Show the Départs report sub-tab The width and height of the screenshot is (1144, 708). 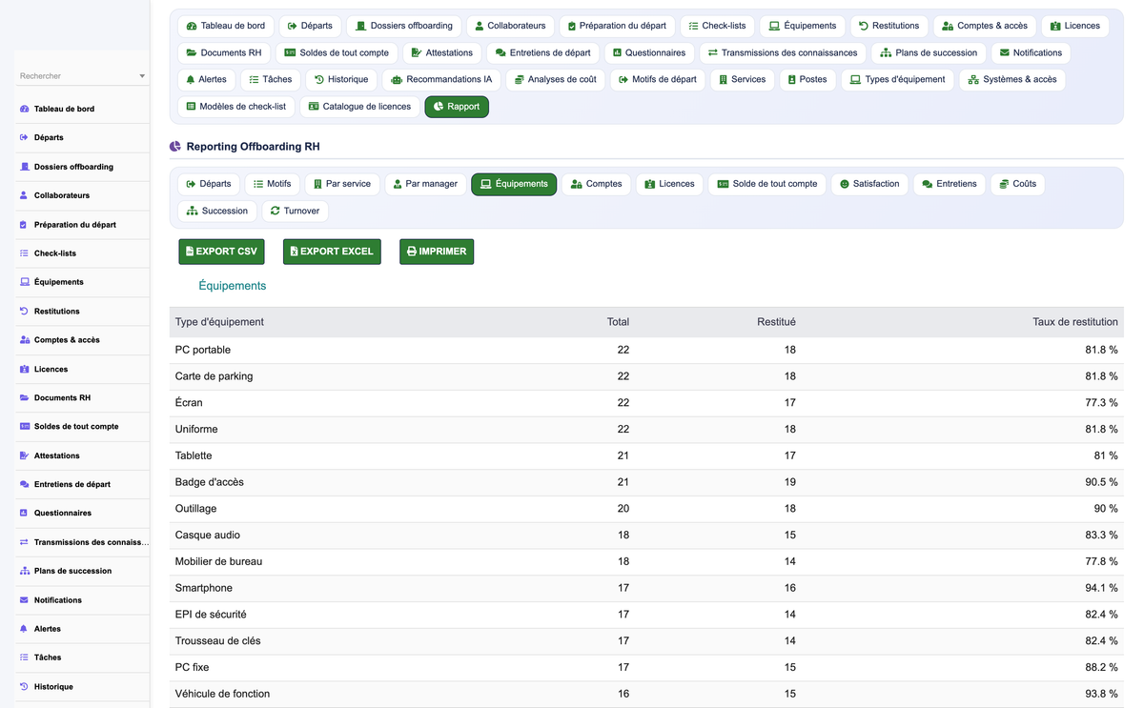pyautogui.click(x=209, y=184)
